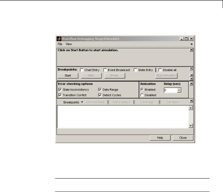This screenshot has height=192, width=223.
Task: Open the File menu
Action: pyautogui.click(x=60, y=44)
